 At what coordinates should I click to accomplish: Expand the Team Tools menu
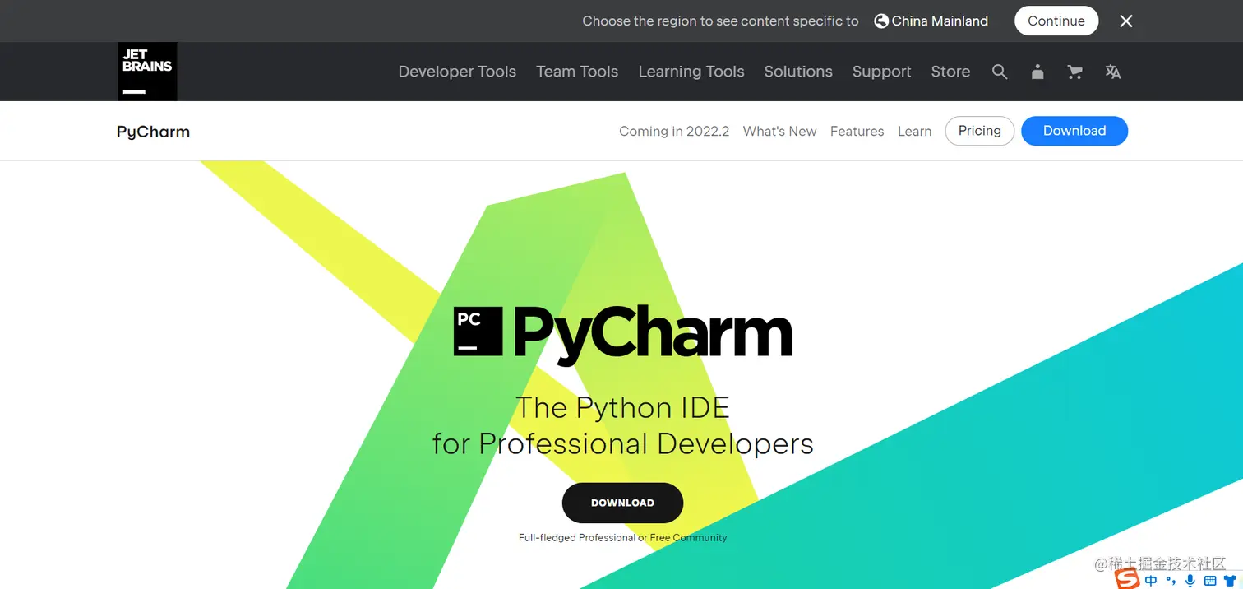click(x=577, y=72)
